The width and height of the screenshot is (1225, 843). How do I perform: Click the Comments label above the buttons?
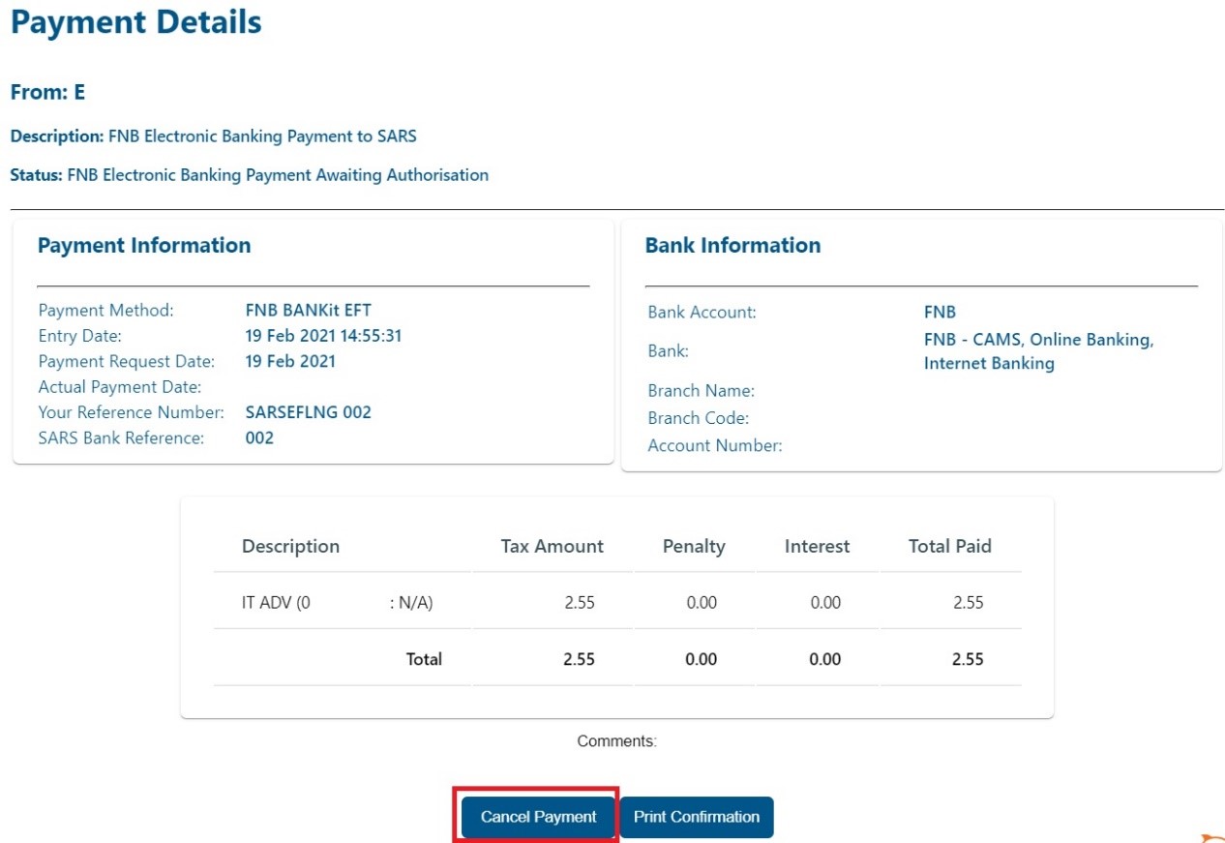616,741
